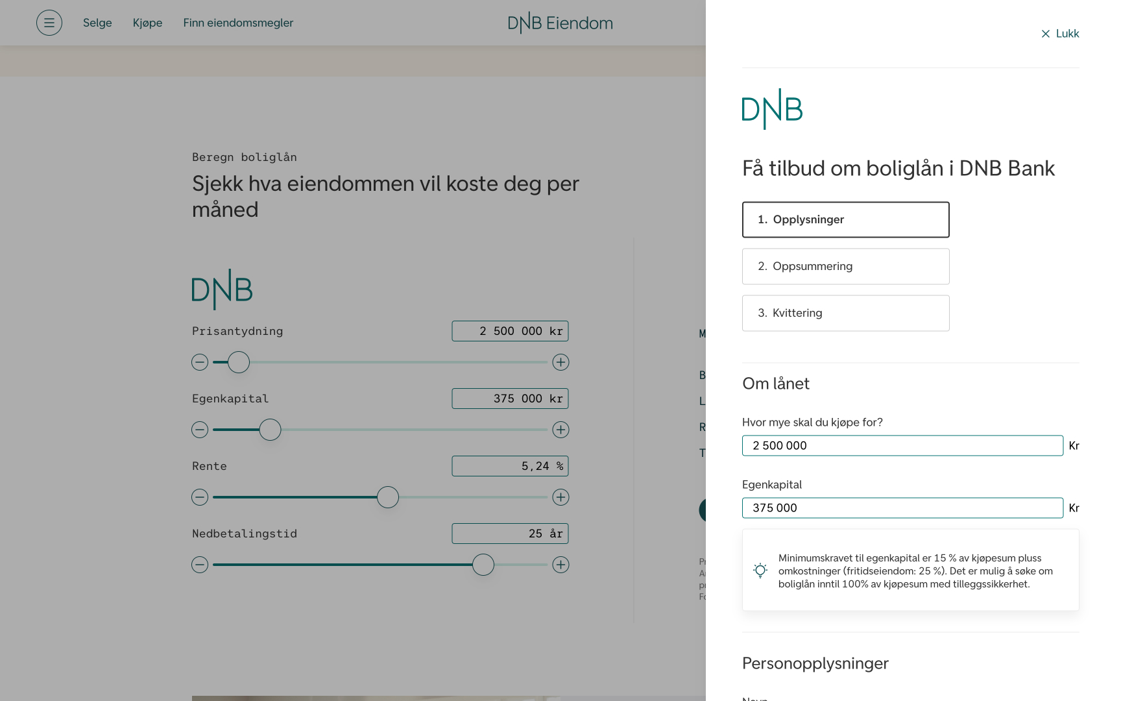Increase Egenkapital with plus icon
This screenshot has width=1121, height=701.
(560, 430)
